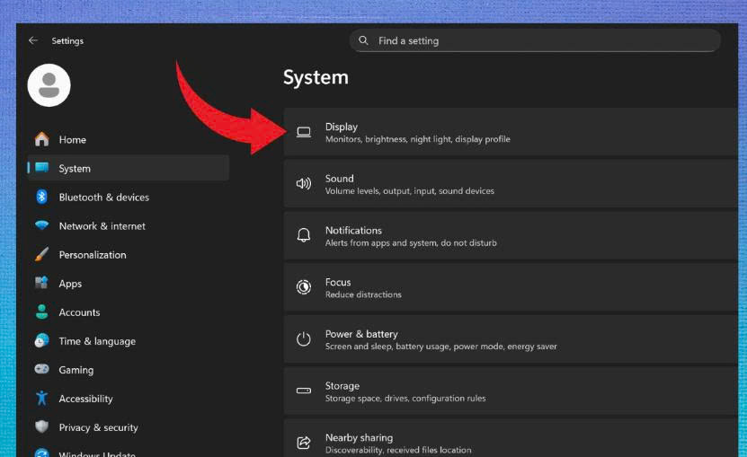Open the Display settings title
The height and width of the screenshot is (457, 747).
point(341,127)
